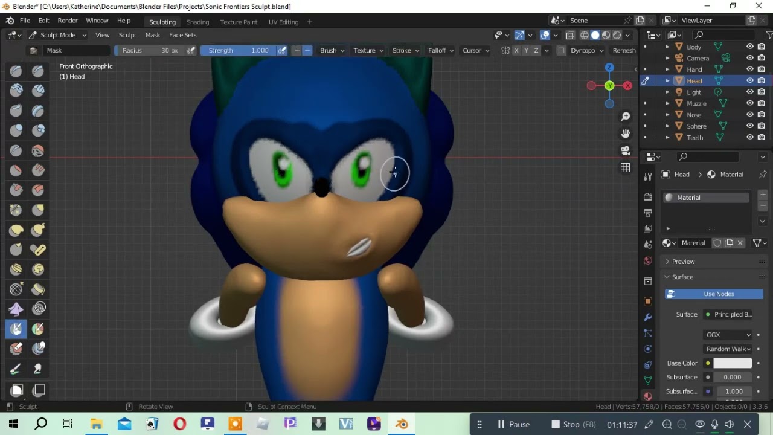This screenshot has height=435, width=773.
Task: Click the hand pan view gizmo
Action: coord(626,134)
